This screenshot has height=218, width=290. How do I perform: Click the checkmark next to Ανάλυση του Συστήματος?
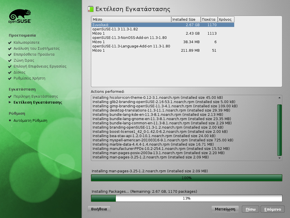[x=10, y=49]
